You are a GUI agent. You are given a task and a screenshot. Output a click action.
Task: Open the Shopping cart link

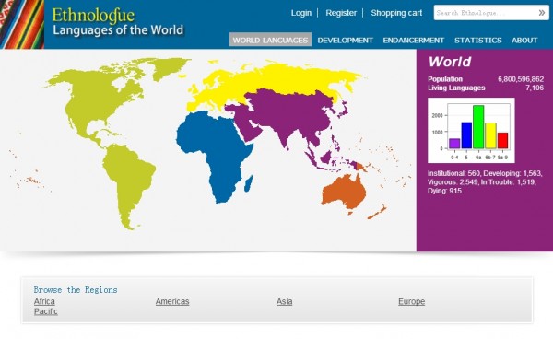point(396,13)
